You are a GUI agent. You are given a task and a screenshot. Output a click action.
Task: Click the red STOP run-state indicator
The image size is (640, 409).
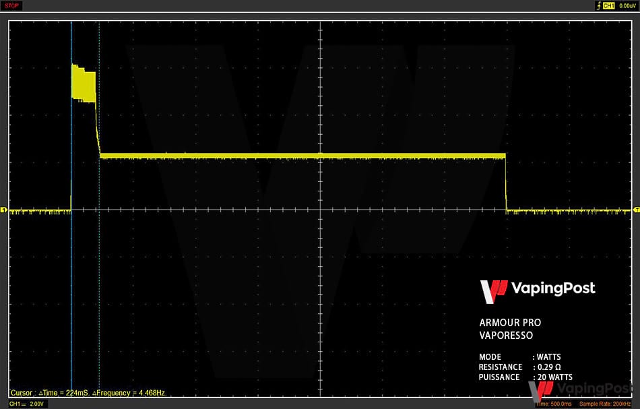coord(12,5)
